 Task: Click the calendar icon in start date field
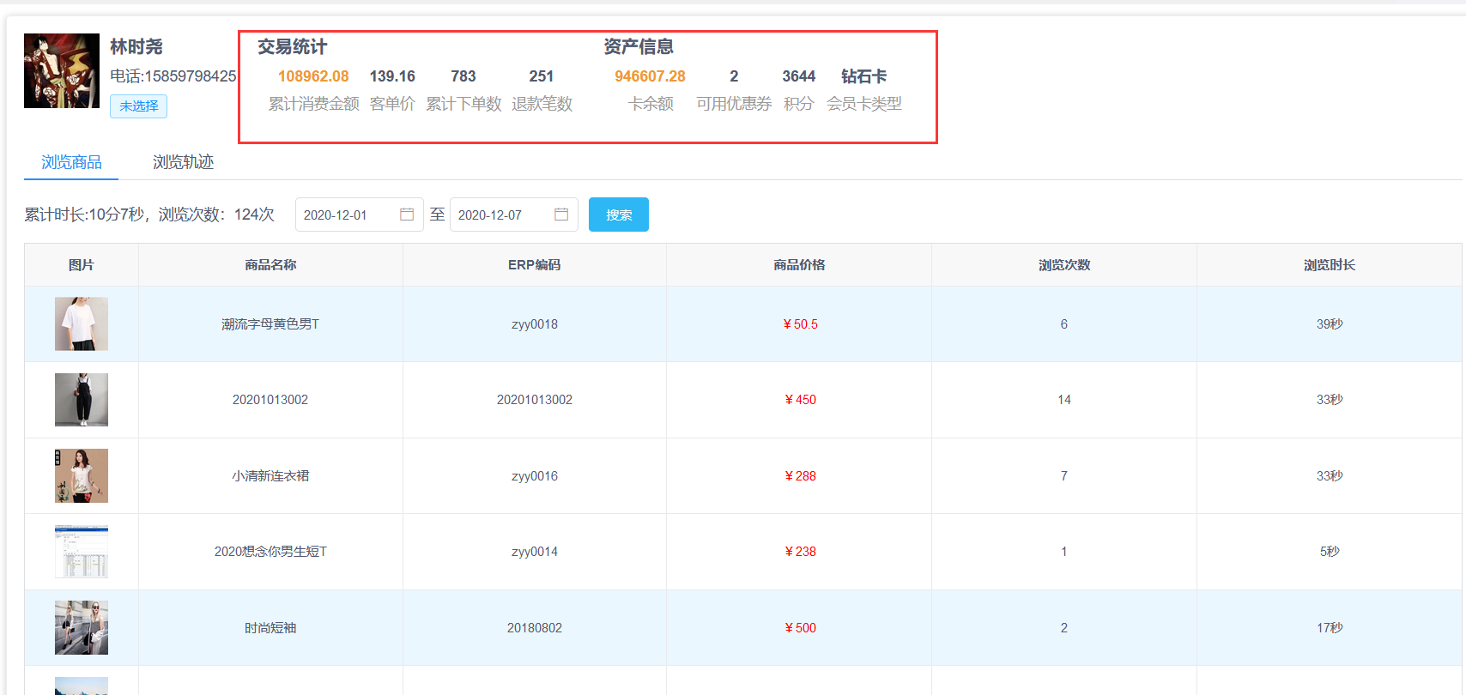[x=407, y=215]
